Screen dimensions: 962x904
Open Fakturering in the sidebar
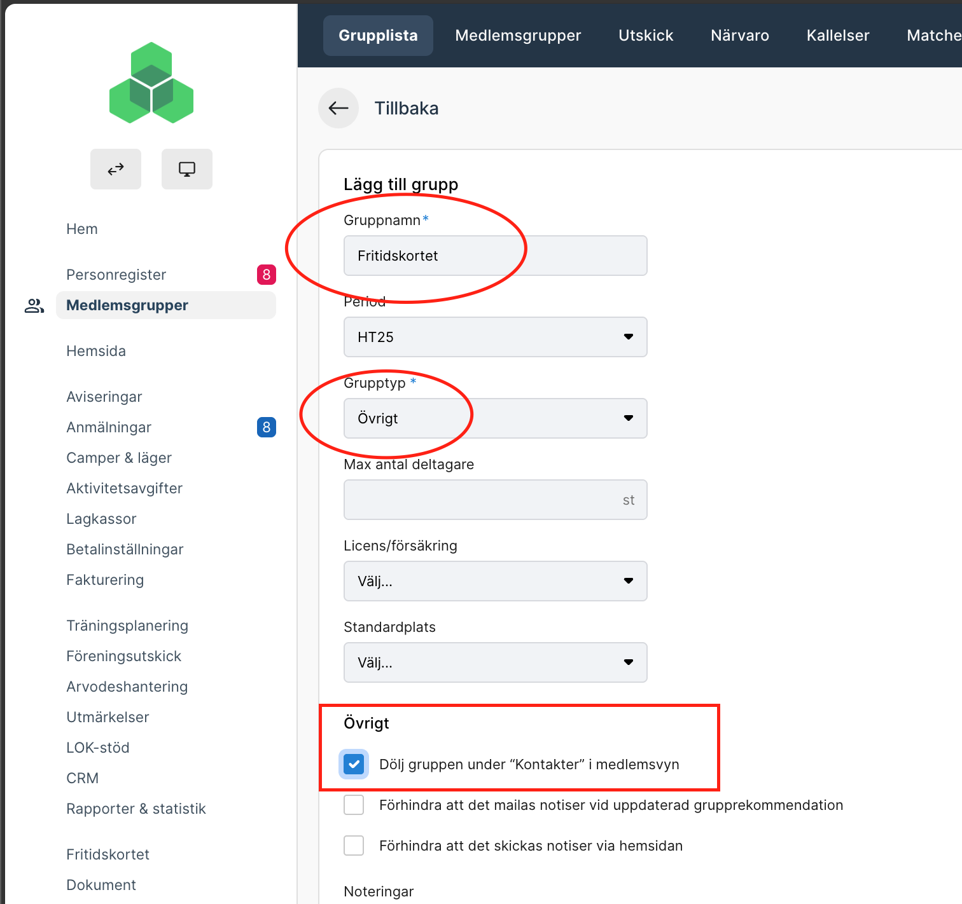click(x=105, y=580)
